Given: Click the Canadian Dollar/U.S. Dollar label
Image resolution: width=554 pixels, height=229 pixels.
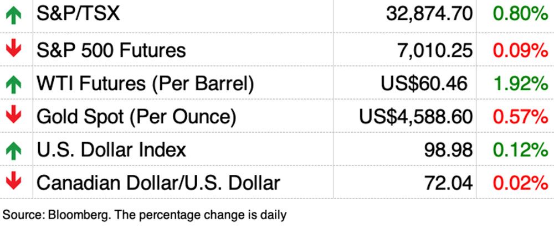Looking at the screenshot, I should point(158,183).
